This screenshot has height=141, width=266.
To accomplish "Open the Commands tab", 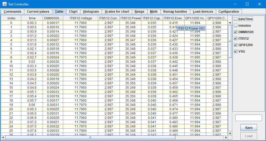I will (12, 12).
